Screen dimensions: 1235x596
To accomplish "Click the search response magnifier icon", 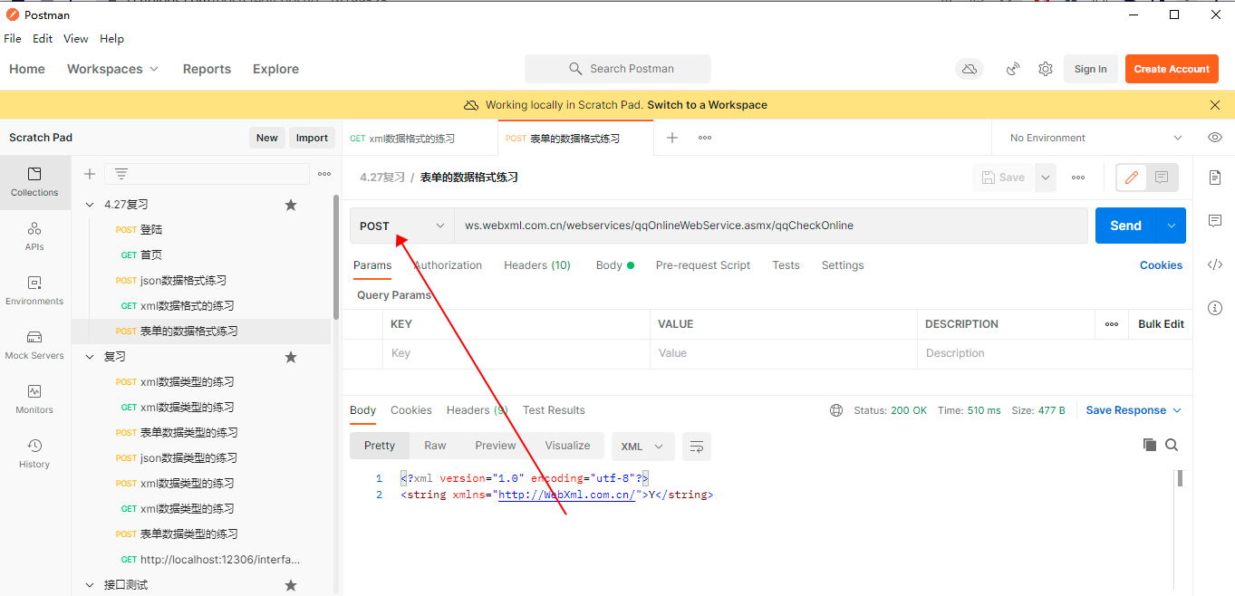I will [x=1172, y=445].
